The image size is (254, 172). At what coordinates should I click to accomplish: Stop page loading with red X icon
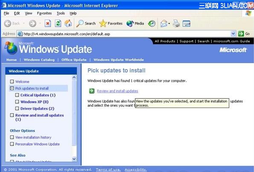[48, 23]
